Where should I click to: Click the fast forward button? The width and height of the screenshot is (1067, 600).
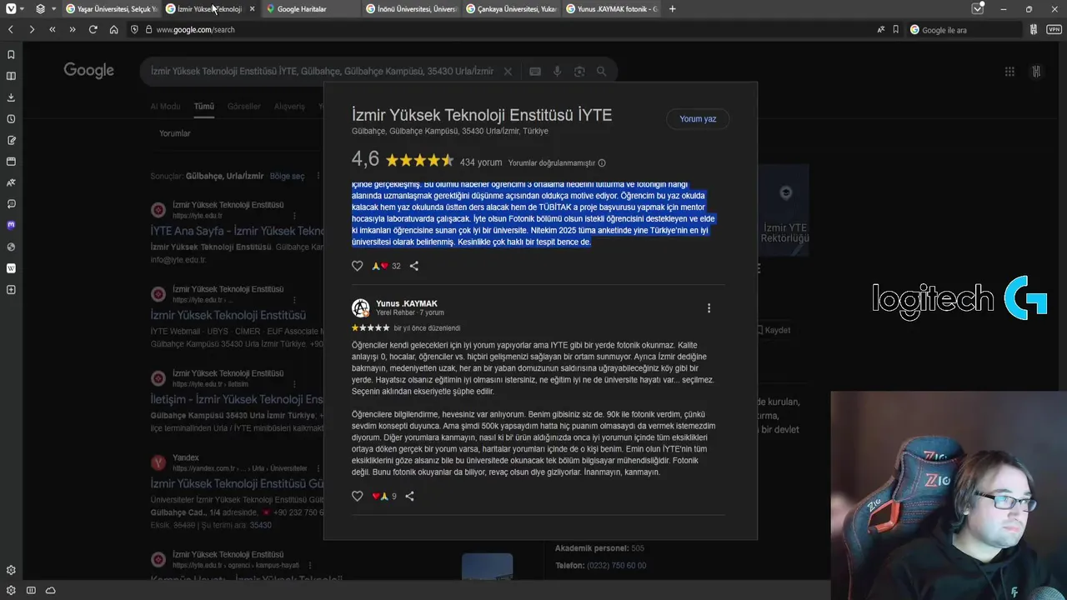[x=73, y=29]
